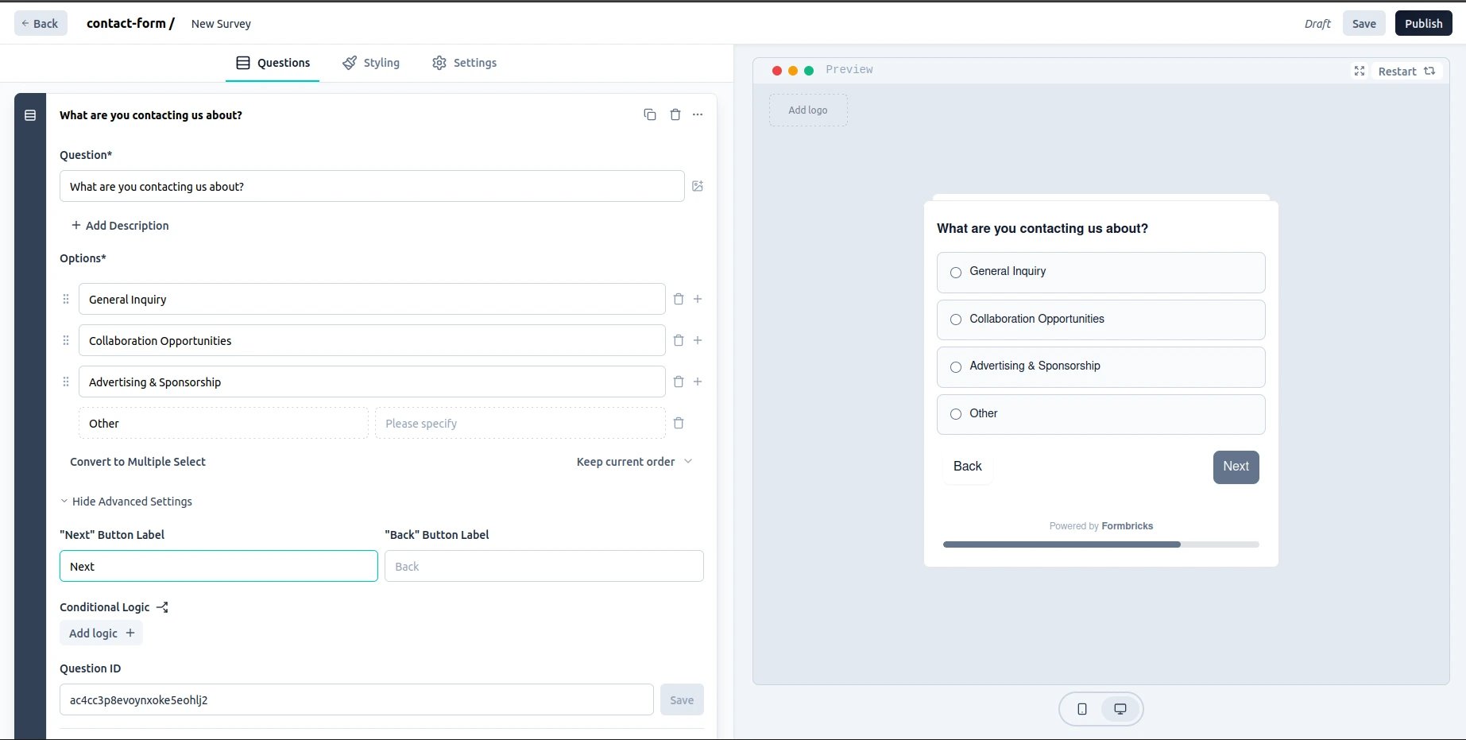Focus the "Next" Button Label field

tap(219, 566)
